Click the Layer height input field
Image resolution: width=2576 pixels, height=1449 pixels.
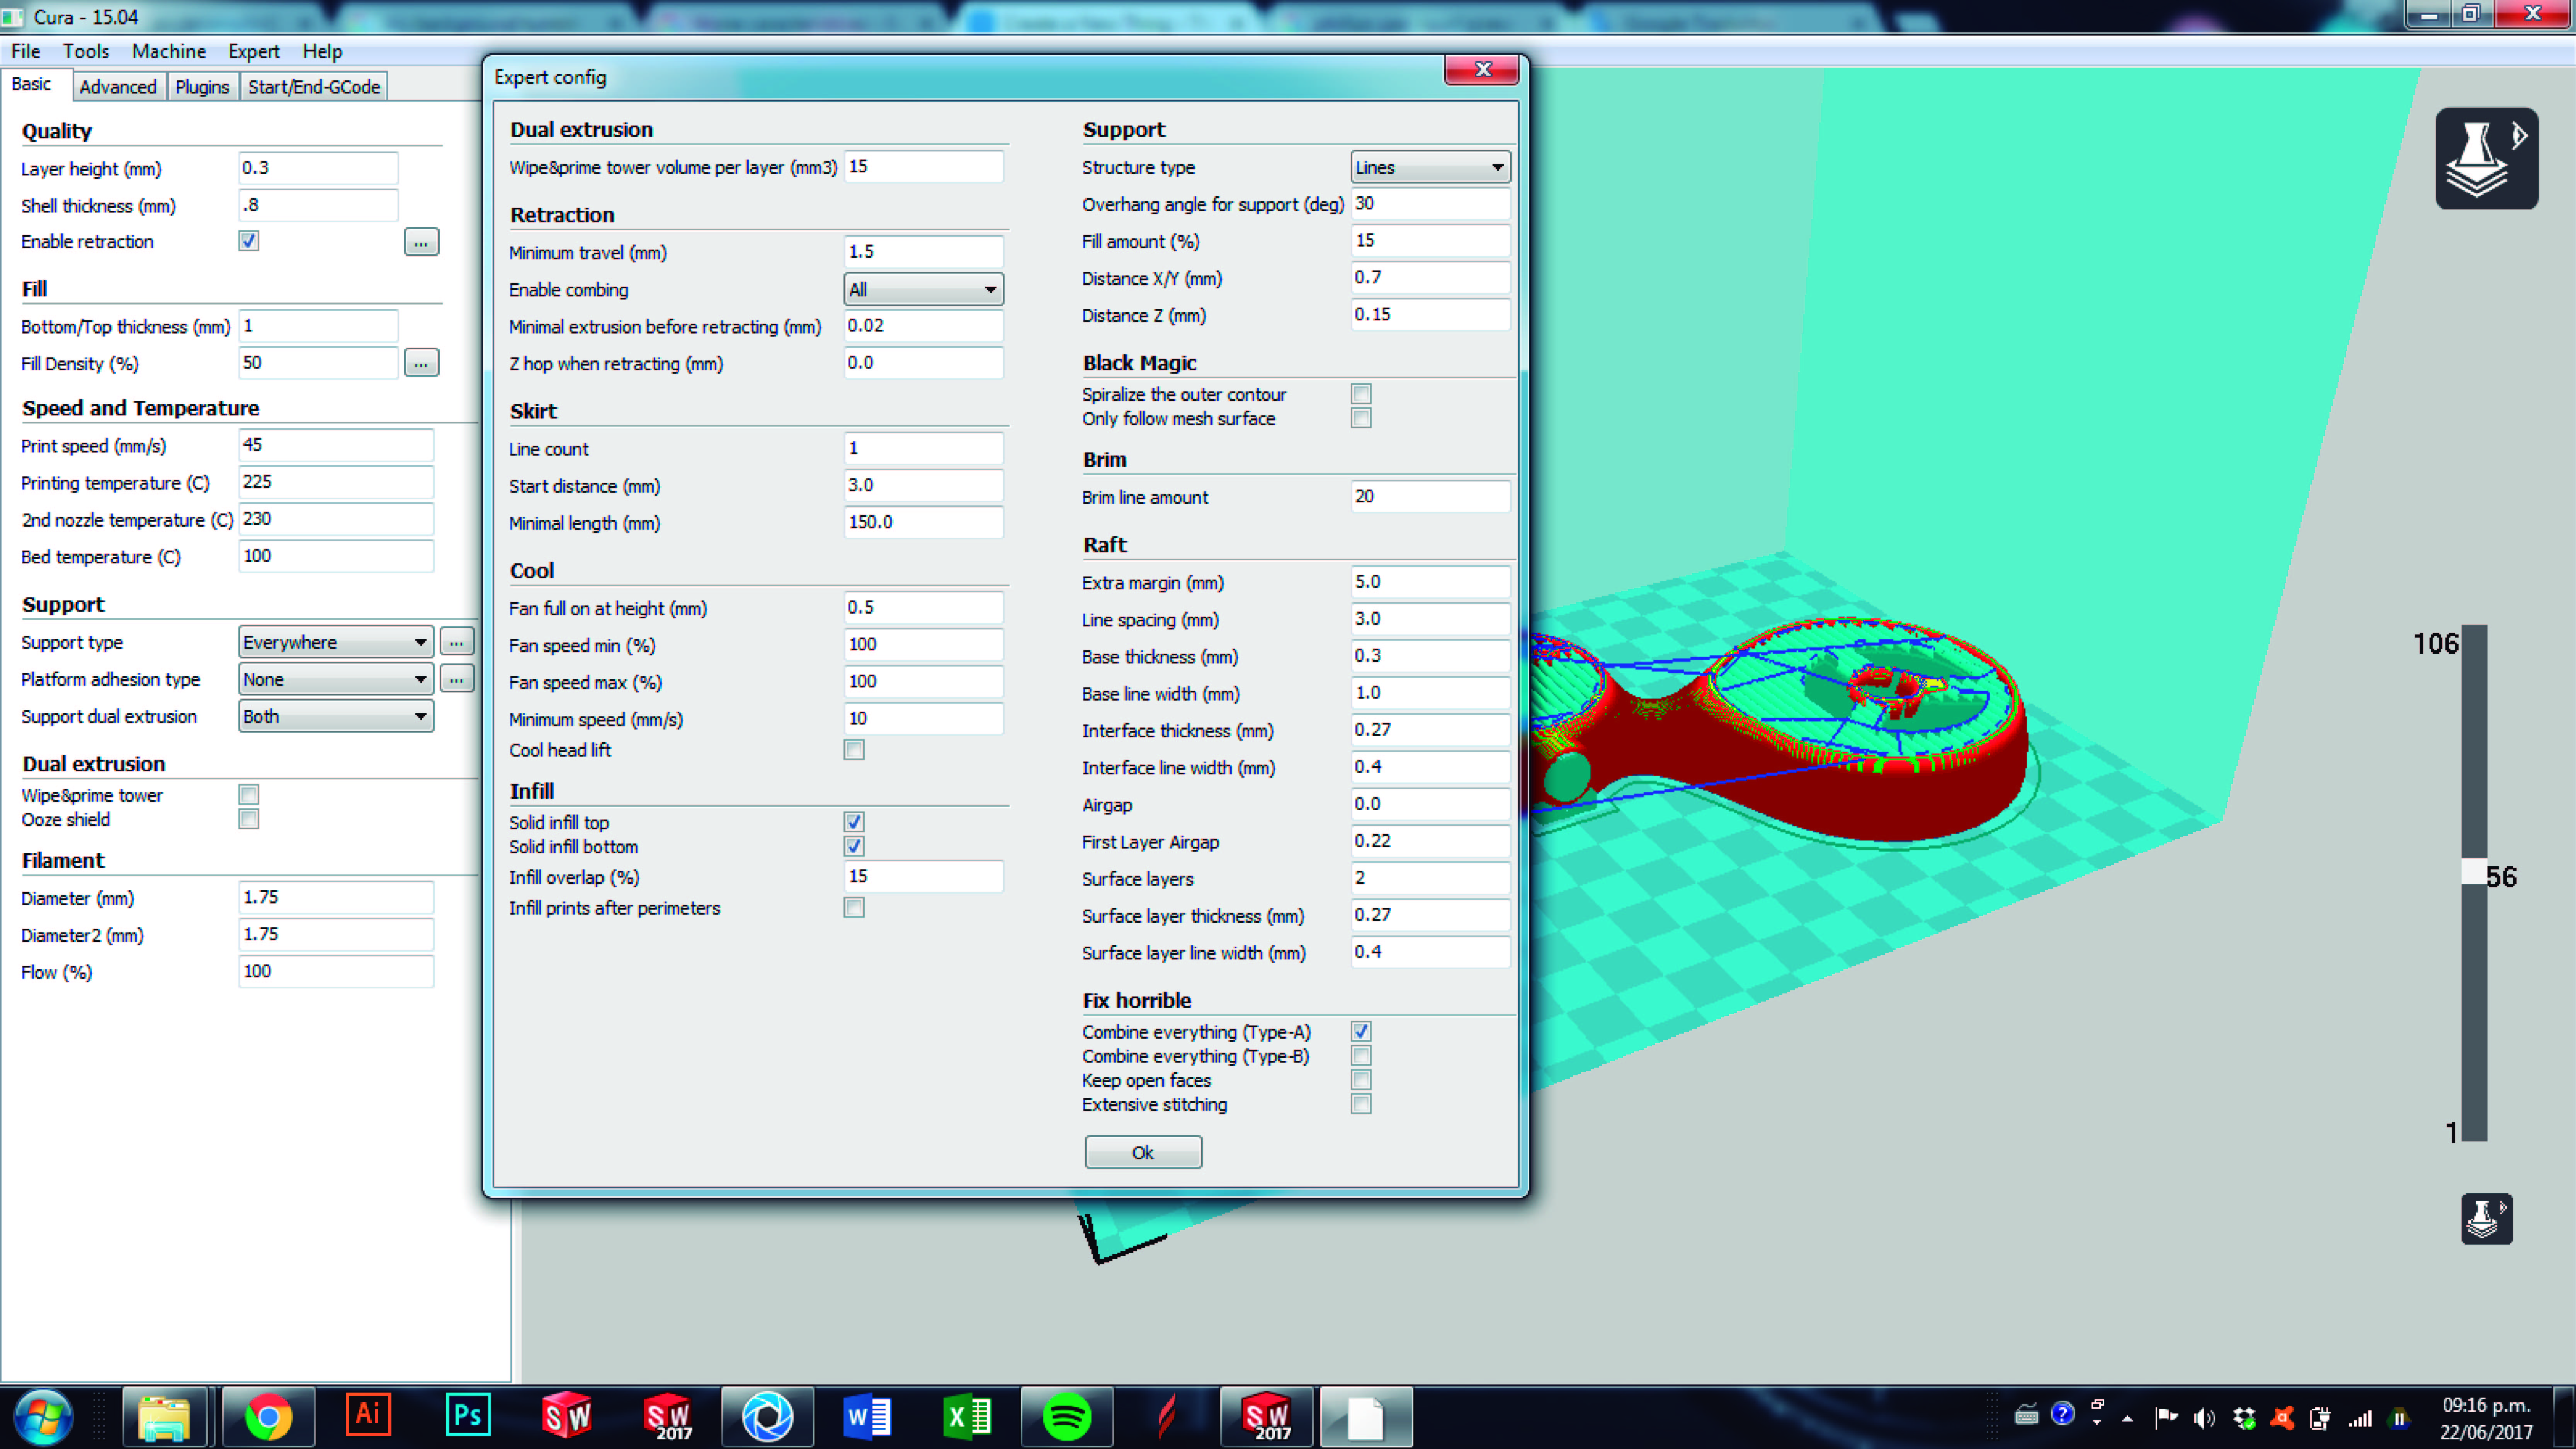tap(318, 168)
